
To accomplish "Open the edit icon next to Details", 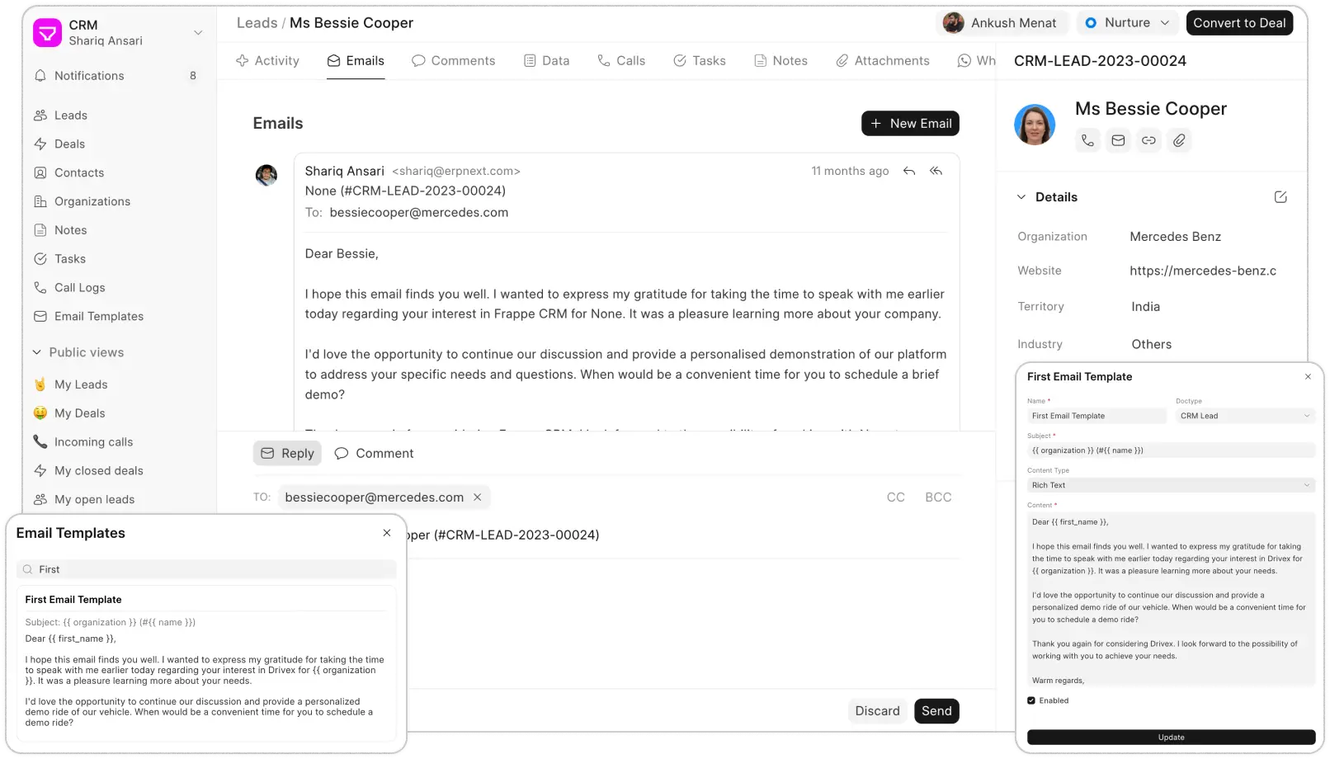I will pyautogui.click(x=1280, y=197).
